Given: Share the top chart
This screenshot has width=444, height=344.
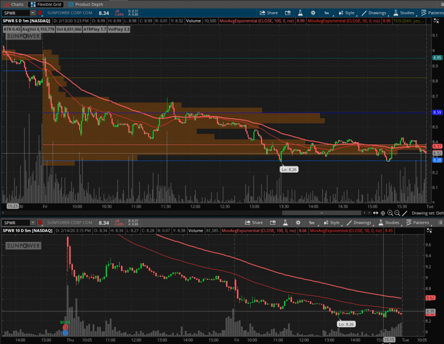Looking at the screenshot, I should point(268,13).
